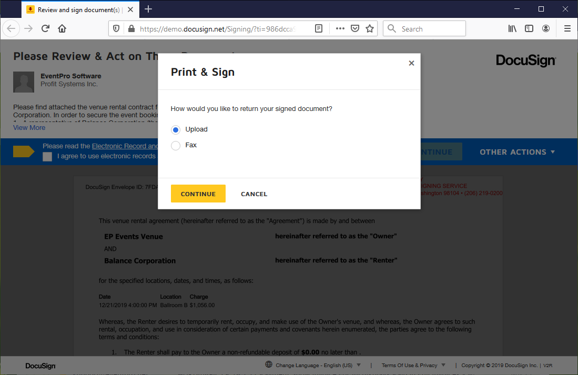Image resolution: width=578 pixels, height=375 pixels.
Task: Click the 'Print & Sign' dialog title
Action: (x=202, y=72)
